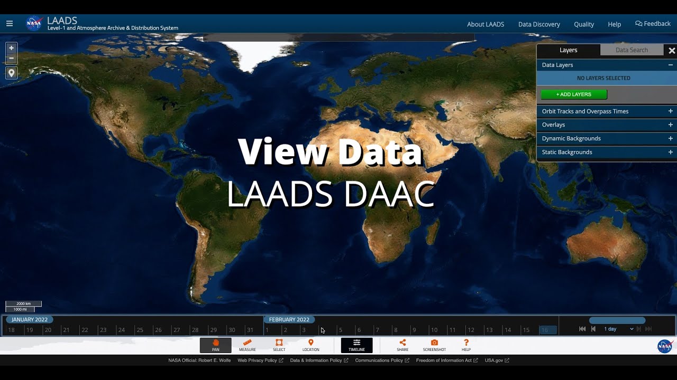The height and width of the screenshot is (380, 677).
Task: Select February 16 on the timeline
Action: coord(548,330)
